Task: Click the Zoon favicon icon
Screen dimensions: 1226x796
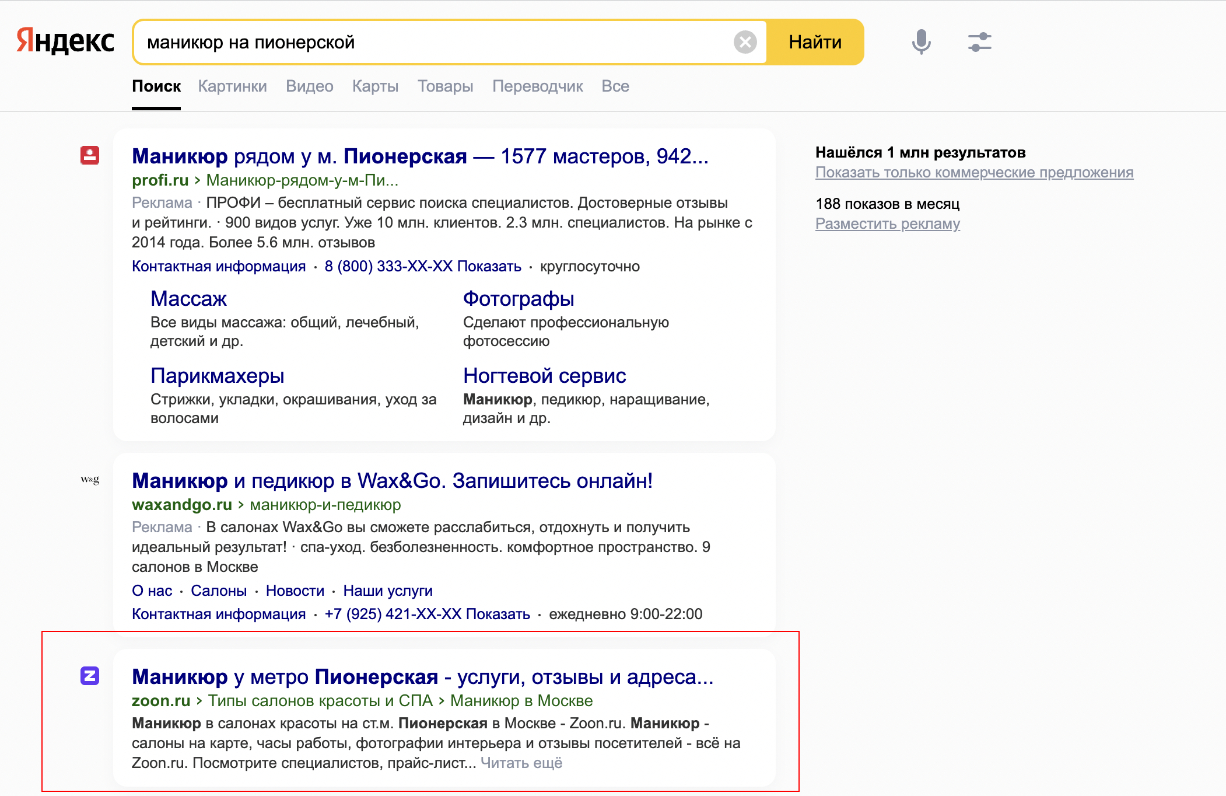Action: pyautogui.click(x=90, y=676)
